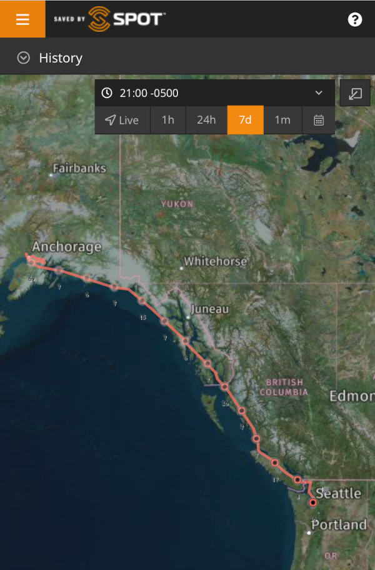The image size is (375, 570).
Task: Click the track marker labeled 17
Action: click(275, 462)
